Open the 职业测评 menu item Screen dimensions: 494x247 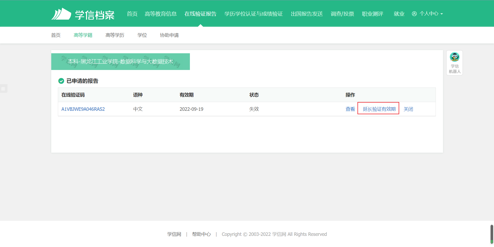[x=373, y=14]
